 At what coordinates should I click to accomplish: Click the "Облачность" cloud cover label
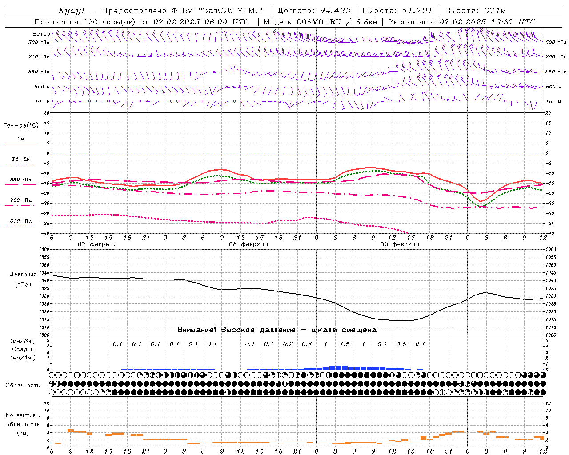(x=23, y=385)
